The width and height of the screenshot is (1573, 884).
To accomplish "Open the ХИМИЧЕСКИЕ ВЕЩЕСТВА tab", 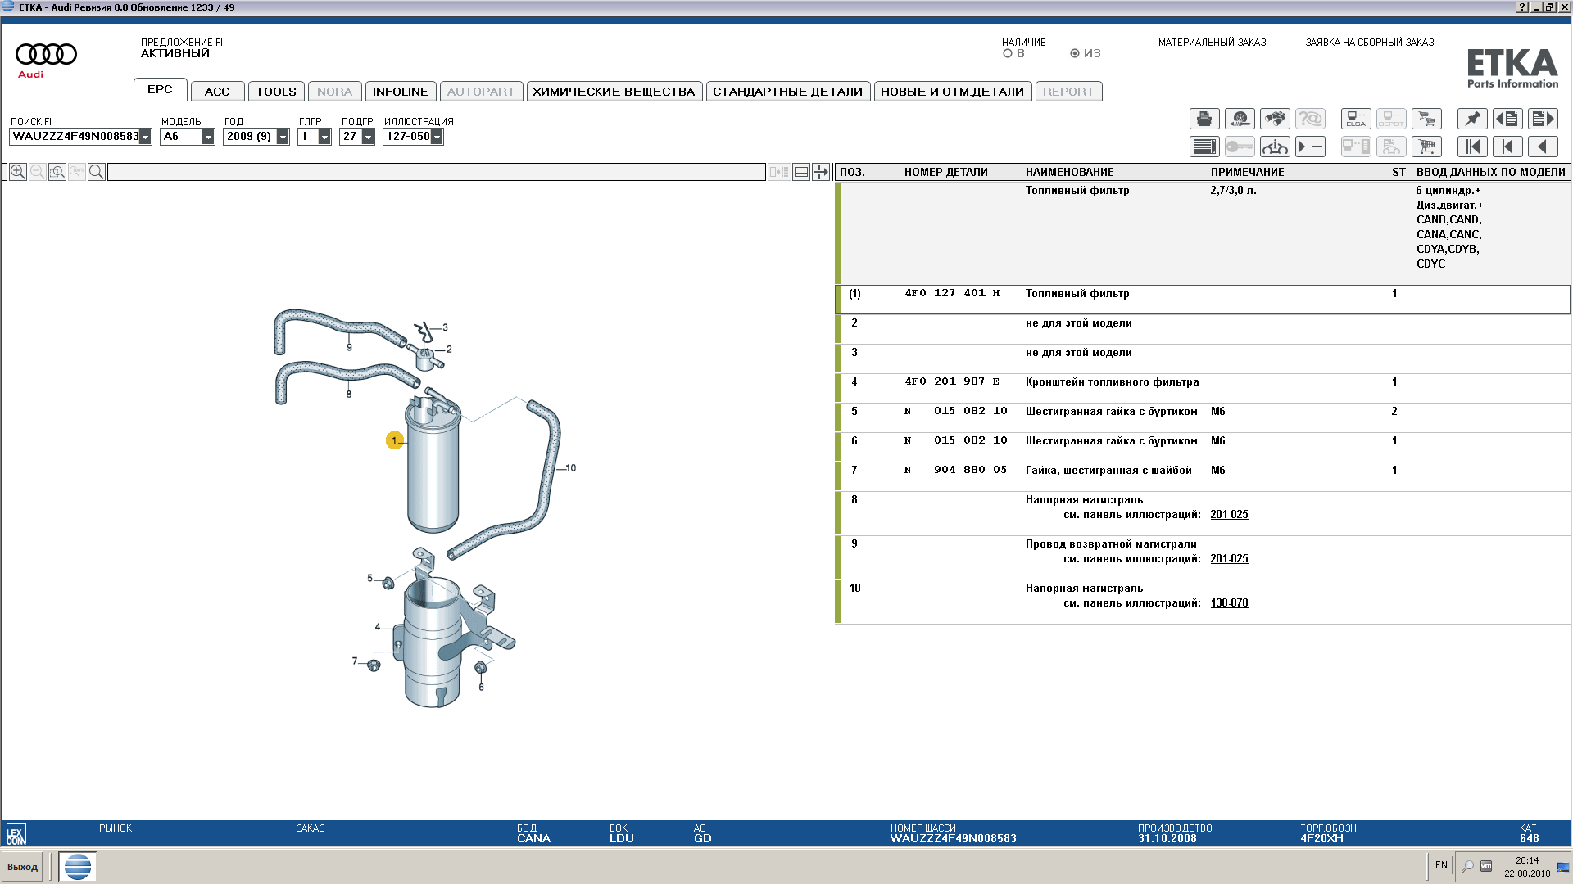I will click(614, 92).
